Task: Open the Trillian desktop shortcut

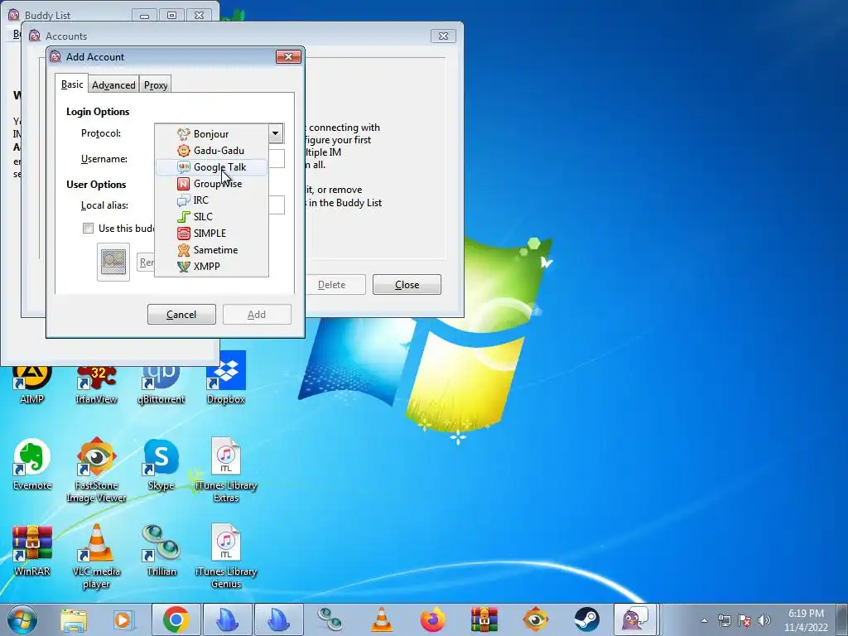Action: 161,551
